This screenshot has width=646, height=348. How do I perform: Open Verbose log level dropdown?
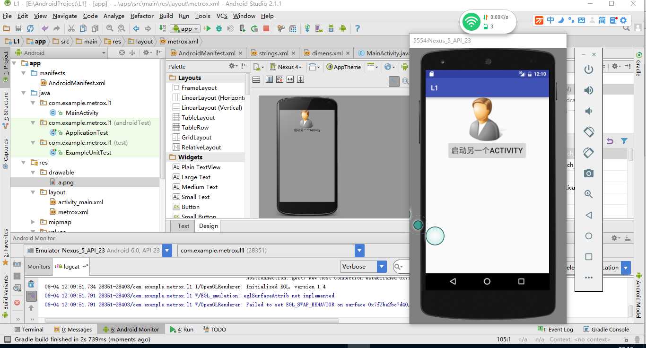[x=363, y=267]
